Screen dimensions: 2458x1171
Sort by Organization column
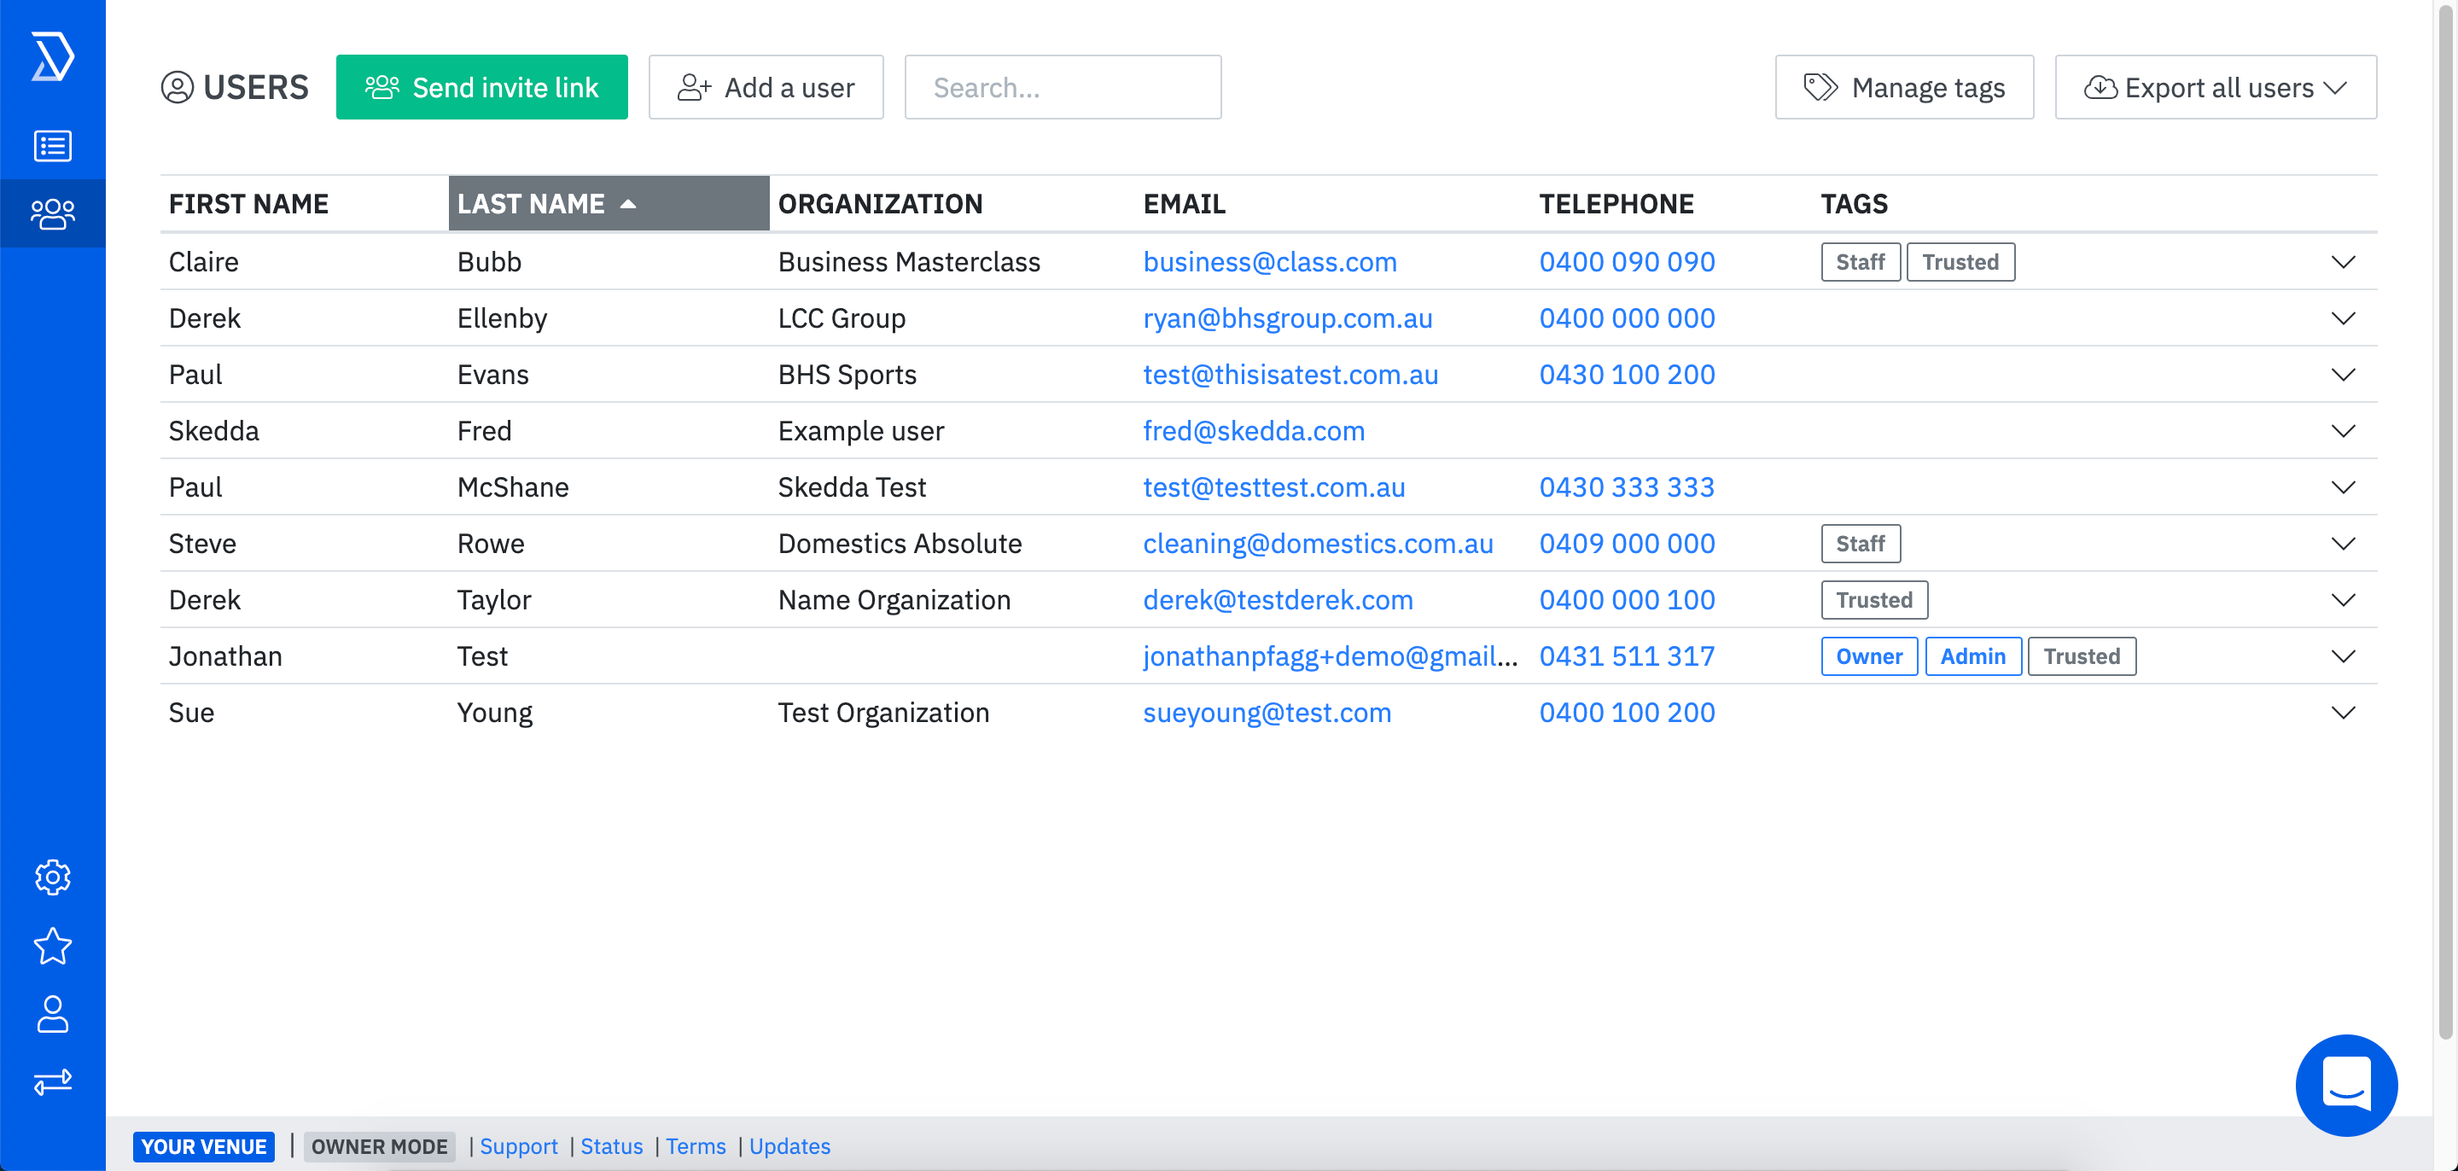(x=880, y=203)
